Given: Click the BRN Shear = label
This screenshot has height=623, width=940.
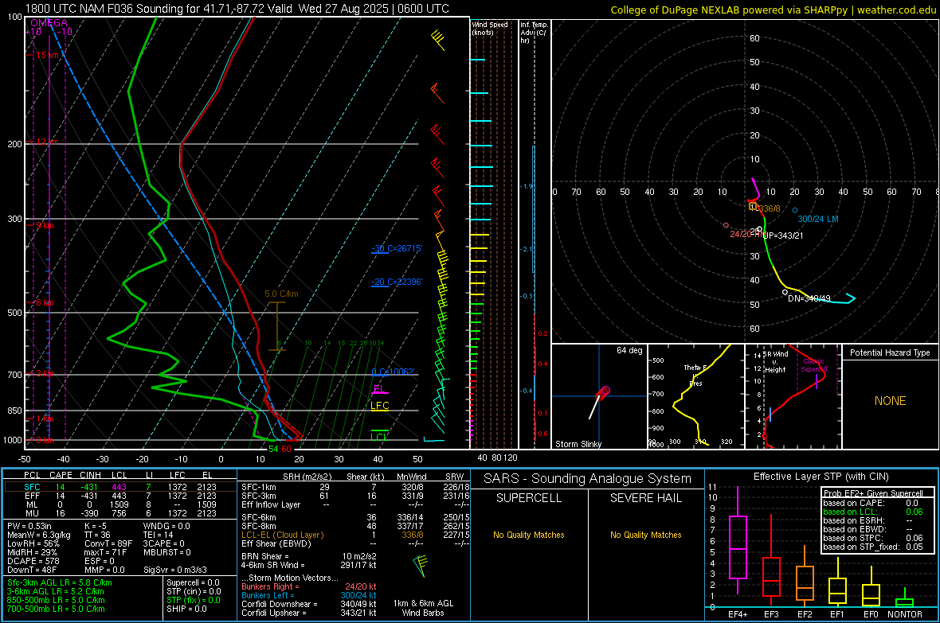Looking at the screenshot, I should coord(265,556).
